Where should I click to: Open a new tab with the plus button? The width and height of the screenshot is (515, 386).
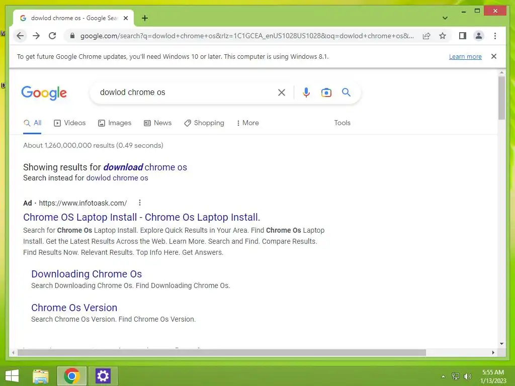click(x=144, y=18)
